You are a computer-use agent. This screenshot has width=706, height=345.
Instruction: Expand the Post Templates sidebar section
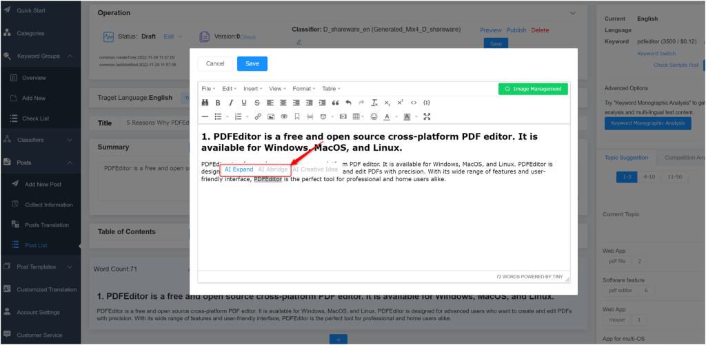click(70, 266)
